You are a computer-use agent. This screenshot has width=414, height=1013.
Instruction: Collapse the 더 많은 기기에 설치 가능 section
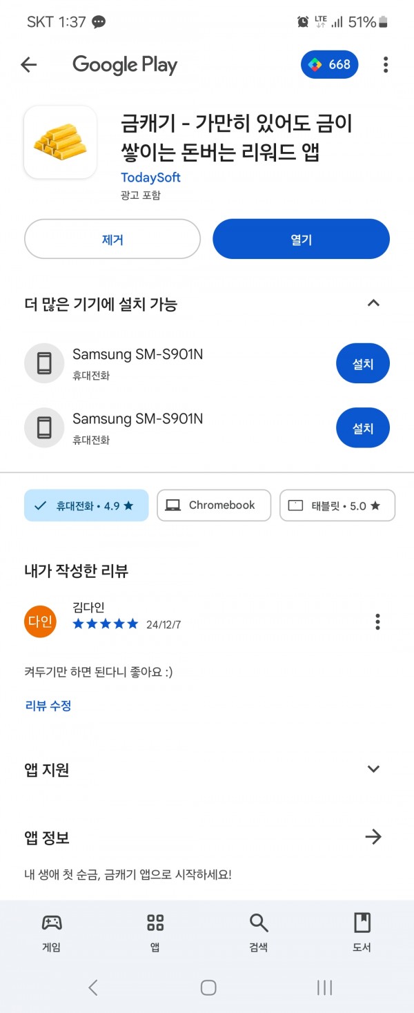[373, 303]
